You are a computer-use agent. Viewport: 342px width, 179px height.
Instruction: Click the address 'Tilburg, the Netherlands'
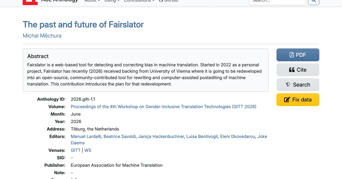coord(95,129)
